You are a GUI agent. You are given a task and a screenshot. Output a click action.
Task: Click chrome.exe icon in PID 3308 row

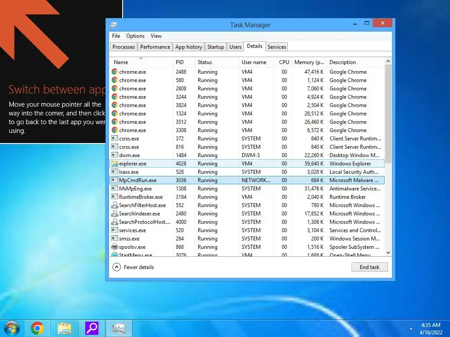[x=115, y=130]
